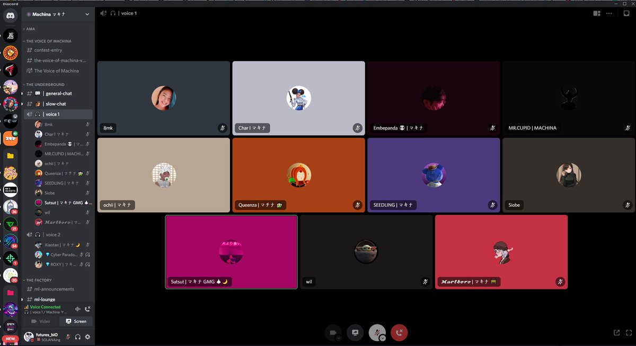The height and width of the screenshot is (346, 636).
Task: Open the pink server folder
Action: point(10,293)
